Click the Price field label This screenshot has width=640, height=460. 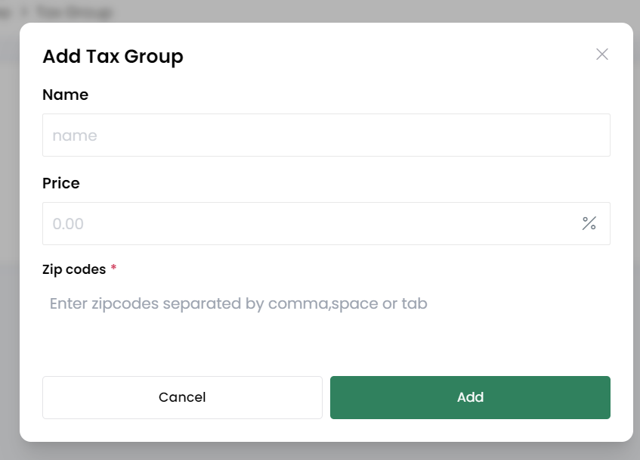tap(61, 183)
